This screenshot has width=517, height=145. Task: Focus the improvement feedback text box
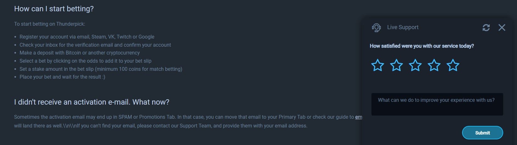click(437, 104)
